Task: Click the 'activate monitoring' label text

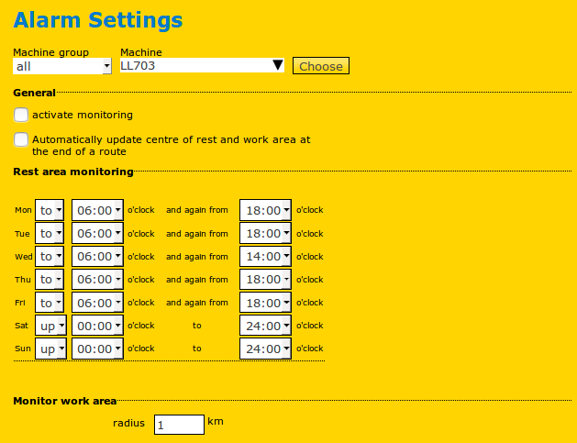Action: tap(83, 115)
